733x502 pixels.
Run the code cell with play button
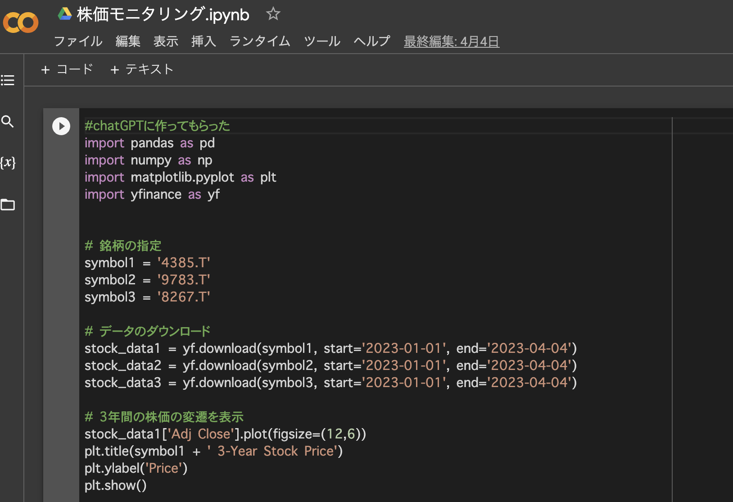tap(61, 126)
